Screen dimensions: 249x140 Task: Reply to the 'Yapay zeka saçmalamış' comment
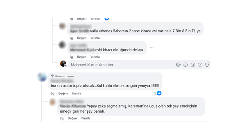86,118
